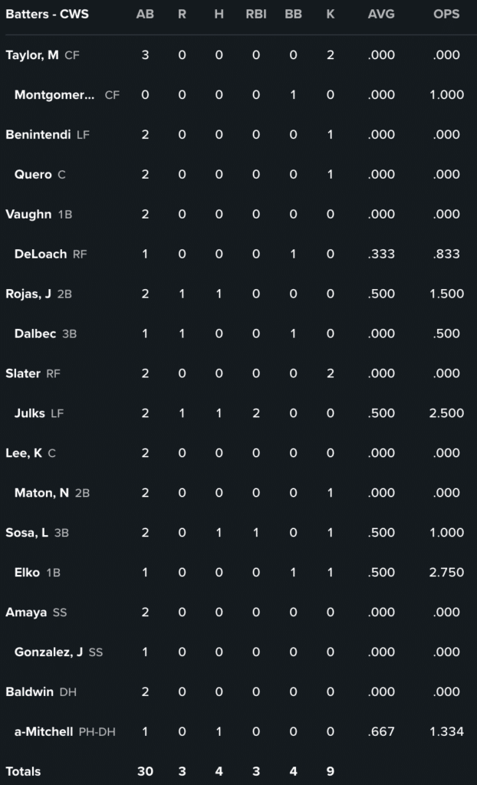This screenshot has height=785, width=477.
Task: Click the truncated Montgomery player name
Action: (54, 95)
